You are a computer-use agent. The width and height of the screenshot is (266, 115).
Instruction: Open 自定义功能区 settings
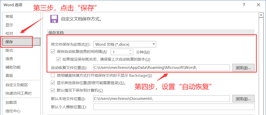(17, 85)
